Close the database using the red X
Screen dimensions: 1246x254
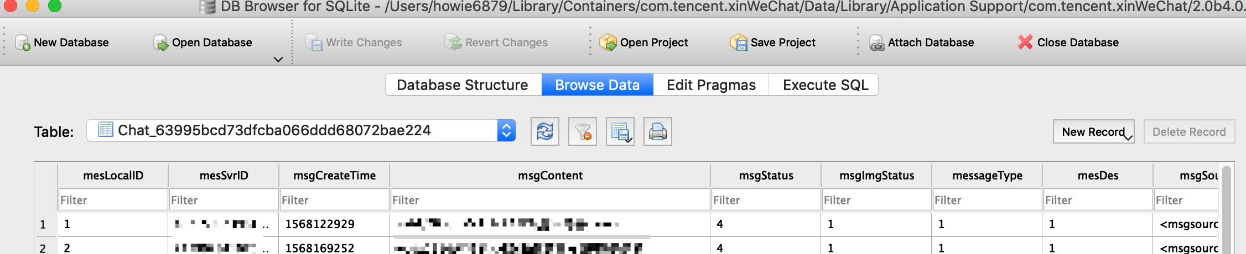1025,43
